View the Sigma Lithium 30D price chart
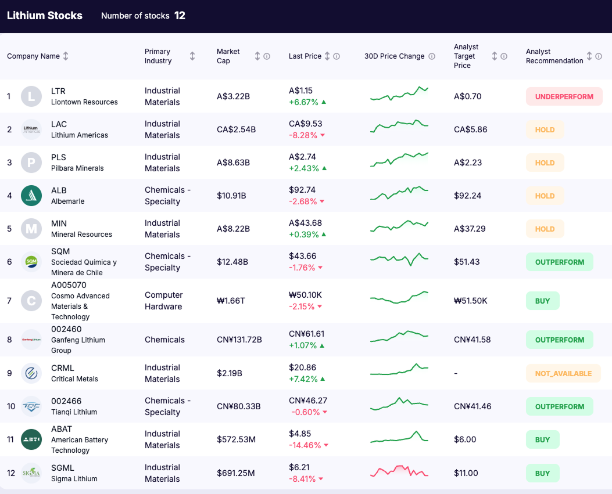Screen dimensions: 612x494 399,472
